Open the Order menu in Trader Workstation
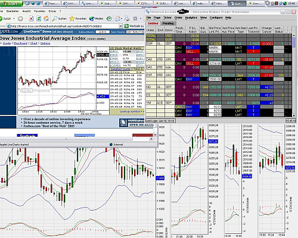The height and width of the screenshot is (238, 298). (x=178, y=18)
